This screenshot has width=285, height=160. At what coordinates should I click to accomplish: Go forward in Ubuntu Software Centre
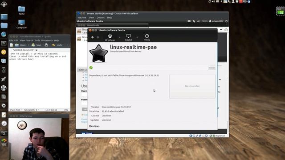tap(98, 37)
